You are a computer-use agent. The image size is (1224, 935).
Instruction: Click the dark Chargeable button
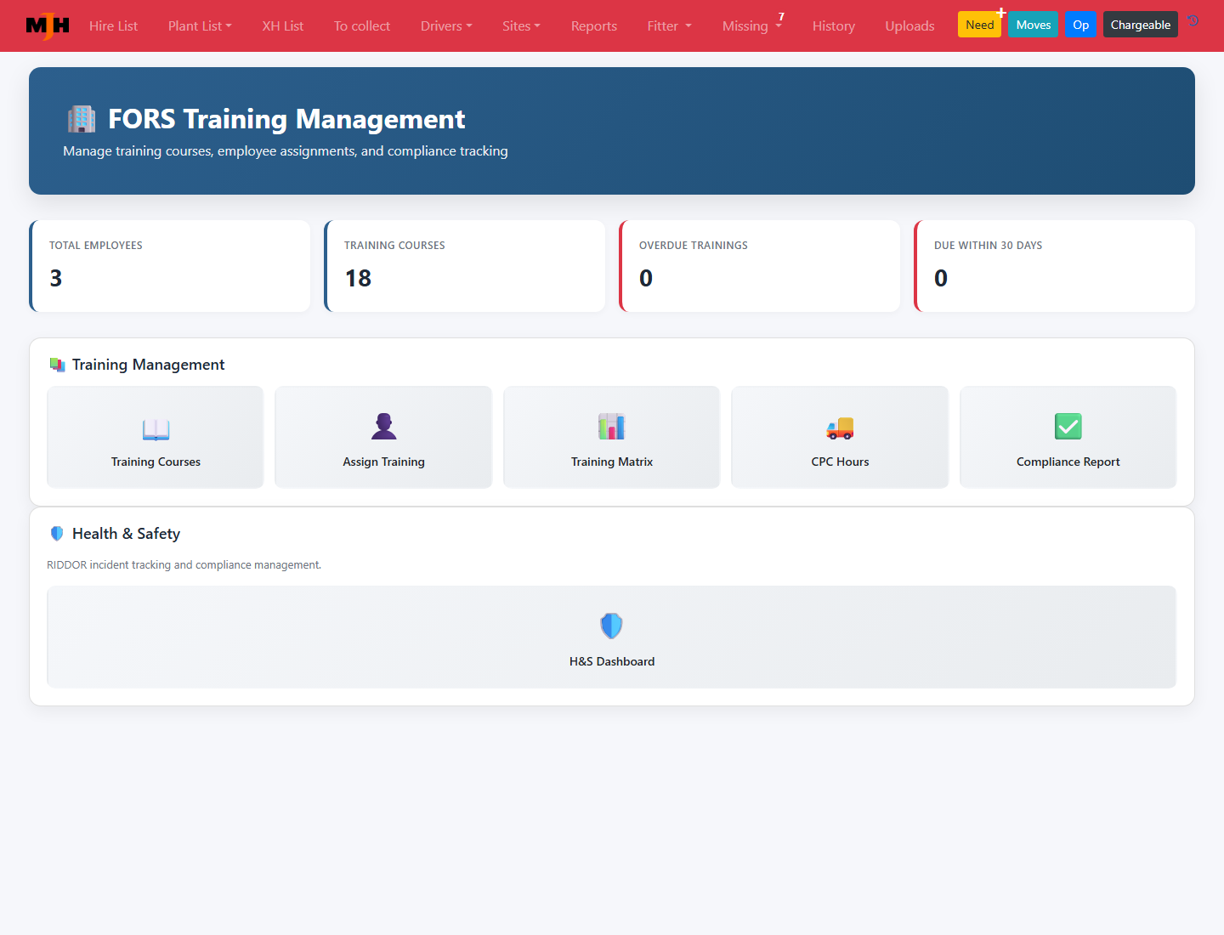pyautogui.click(x=1141, y=25)
